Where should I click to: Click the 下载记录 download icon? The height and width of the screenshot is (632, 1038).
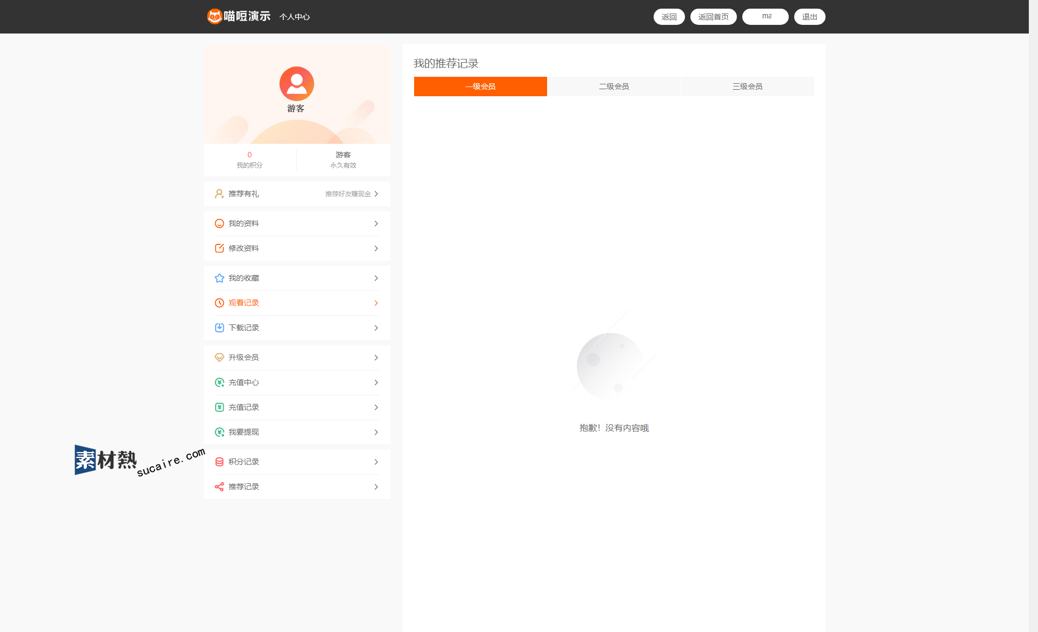tap(219, 328)
